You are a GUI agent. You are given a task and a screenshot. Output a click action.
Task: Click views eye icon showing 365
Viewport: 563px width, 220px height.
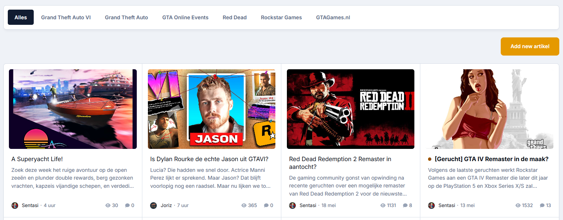tap(244, 205)
